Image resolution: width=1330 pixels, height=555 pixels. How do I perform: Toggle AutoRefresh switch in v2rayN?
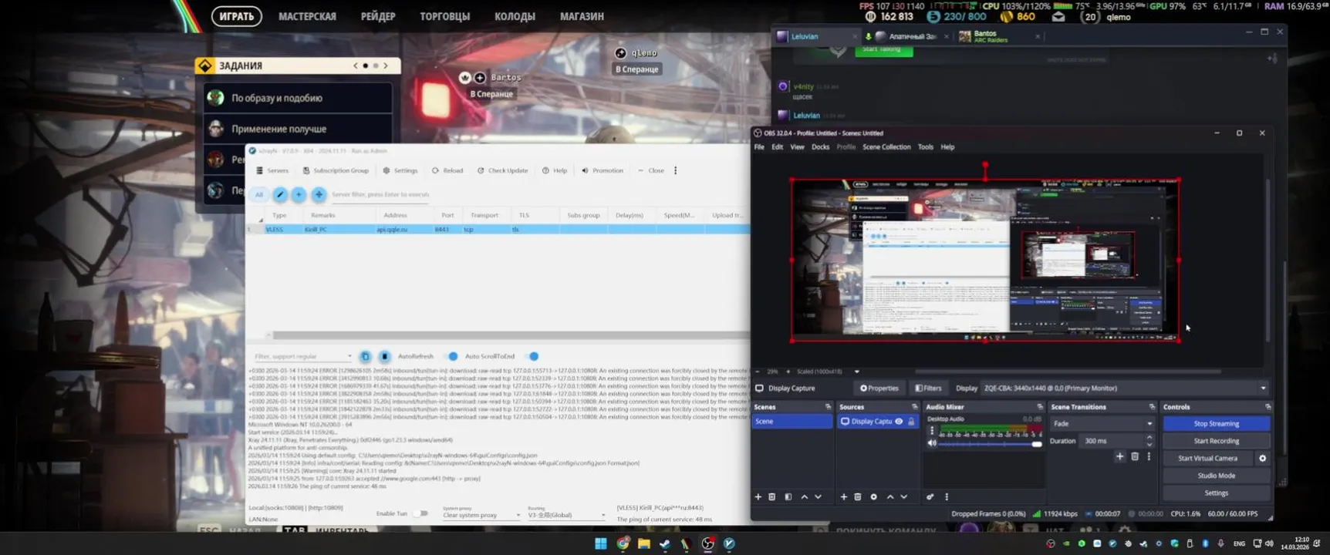[450, 356]
